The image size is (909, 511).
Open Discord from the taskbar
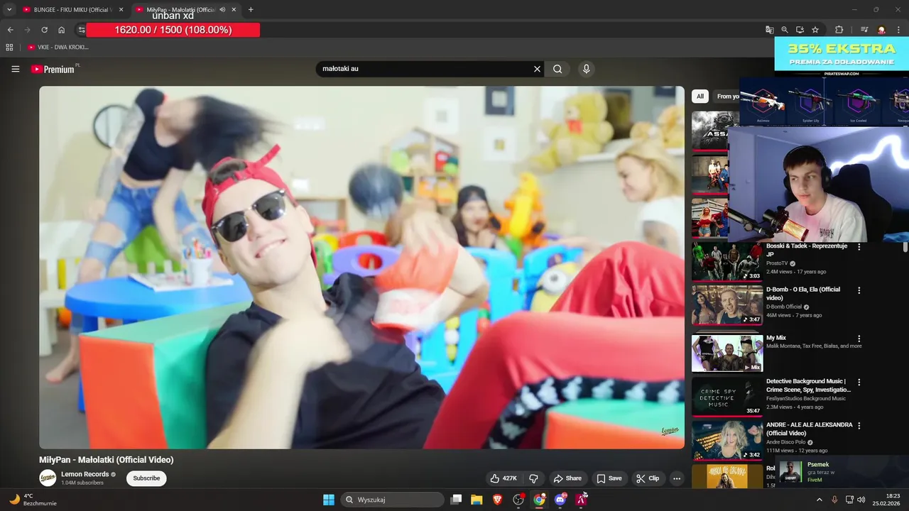click(x=560, y=500)
